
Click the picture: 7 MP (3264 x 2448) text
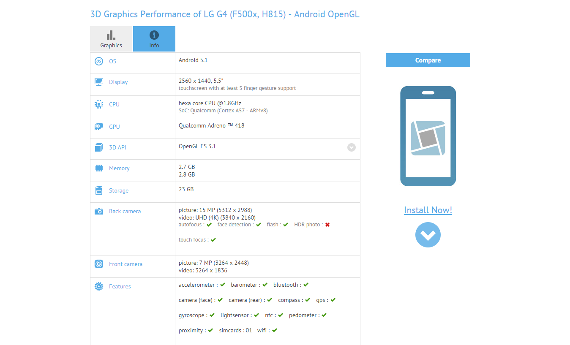(x=214, y=263)
